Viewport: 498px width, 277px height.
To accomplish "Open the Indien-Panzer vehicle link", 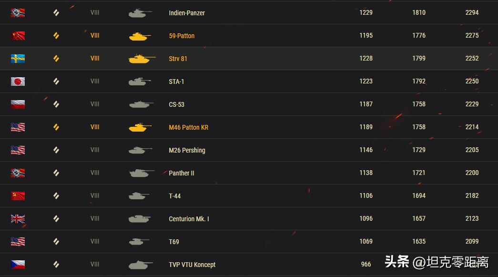I will pos(187,13).
